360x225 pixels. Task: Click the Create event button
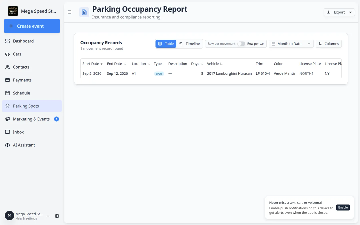click(x=32, y=26)
